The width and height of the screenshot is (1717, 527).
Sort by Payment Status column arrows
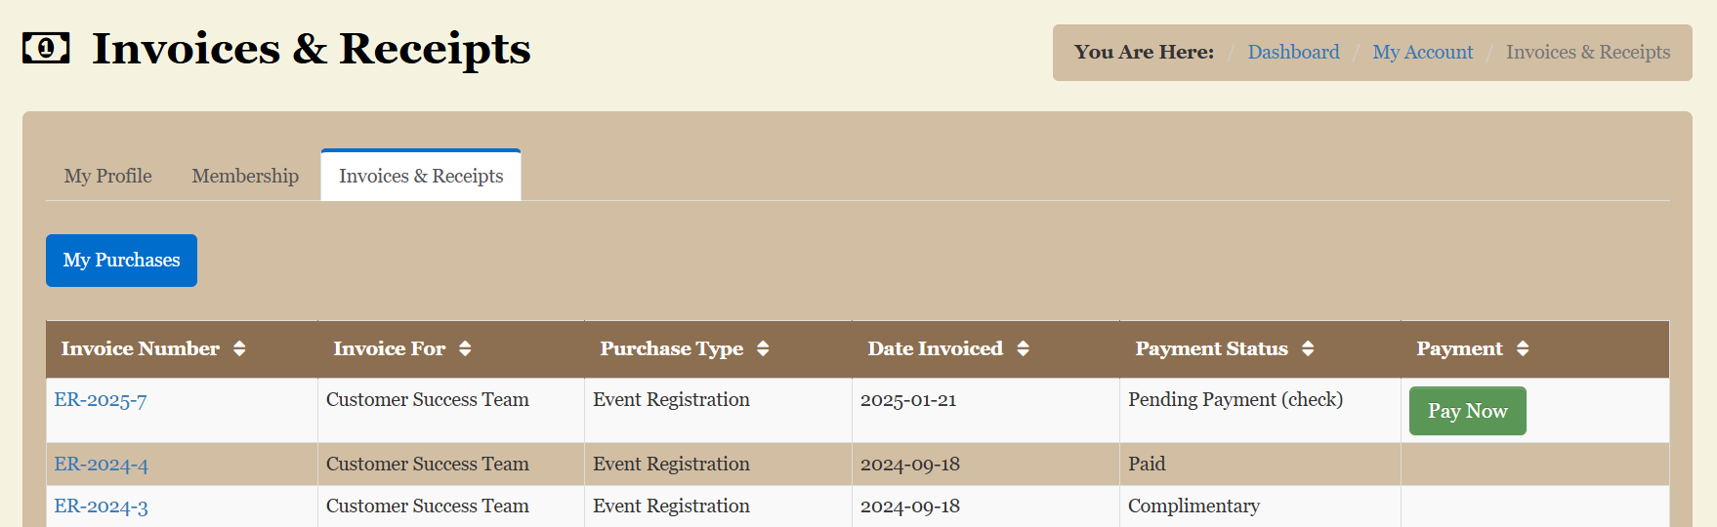[1308, 348]
